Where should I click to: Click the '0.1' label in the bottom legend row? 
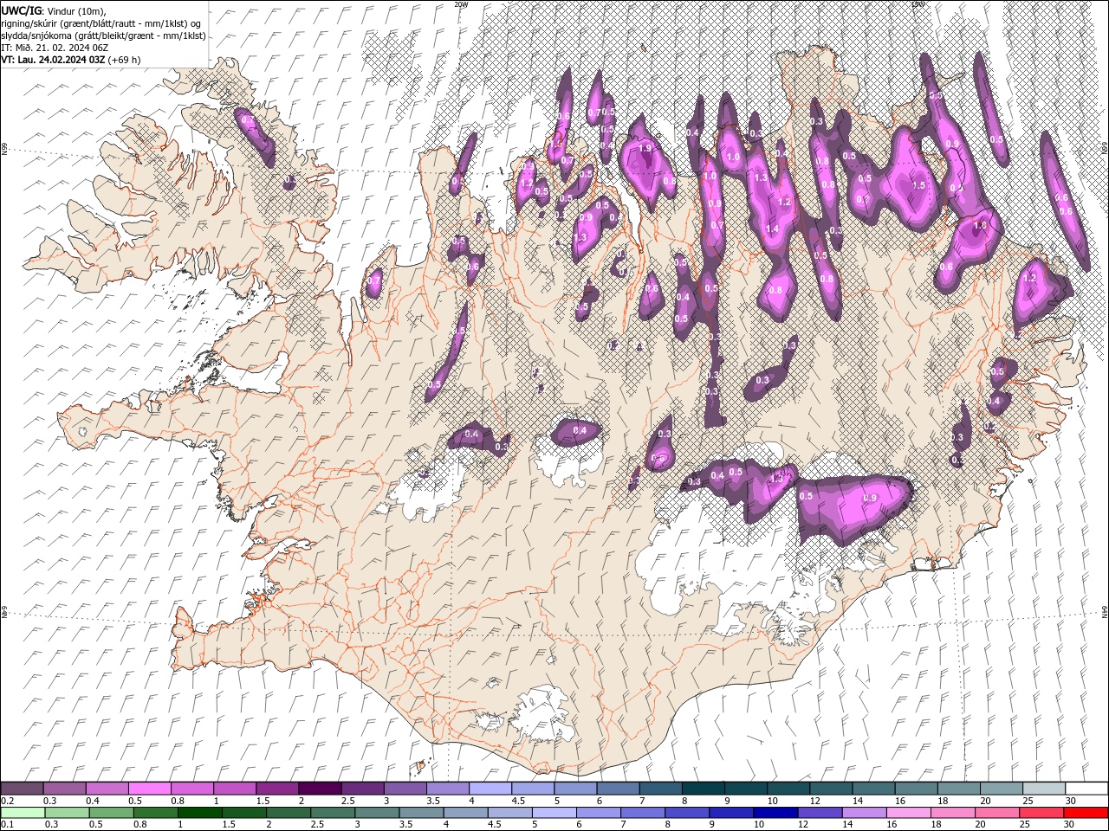pos(7,825)
